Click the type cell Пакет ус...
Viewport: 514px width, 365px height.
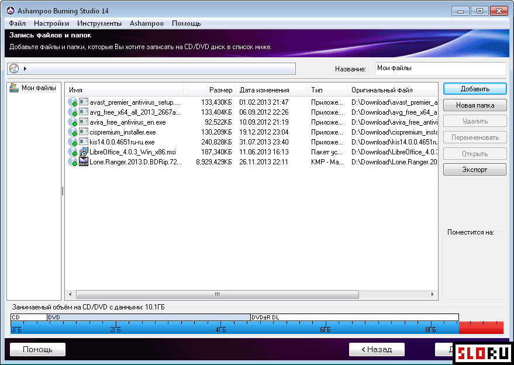[327, 152]
